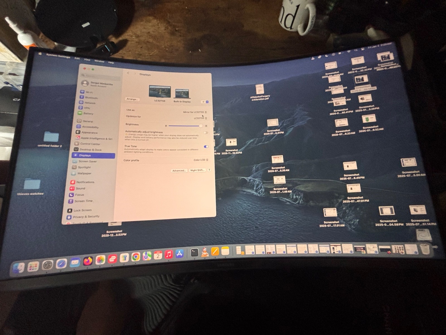Open Safari from the Dock

pos(61,264)
